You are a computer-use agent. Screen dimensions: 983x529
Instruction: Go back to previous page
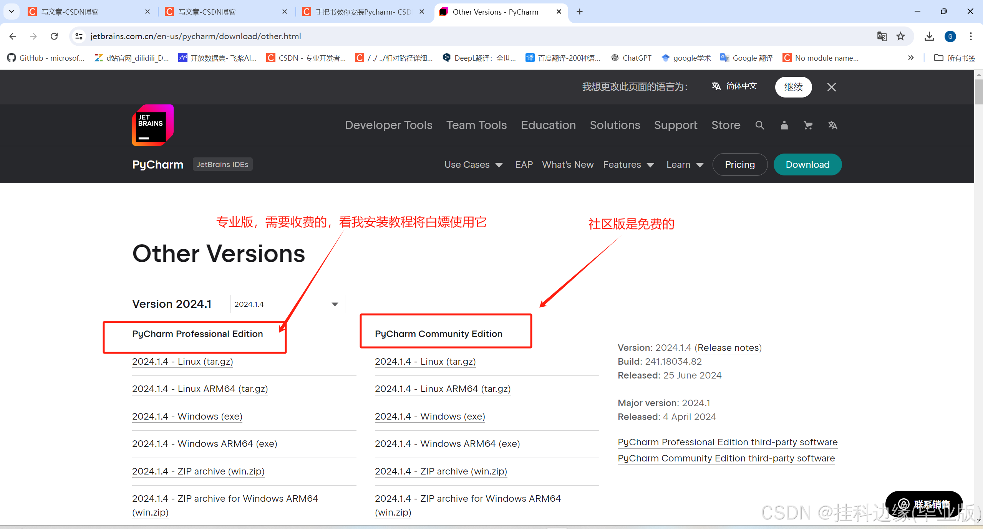tap(13, 36)
